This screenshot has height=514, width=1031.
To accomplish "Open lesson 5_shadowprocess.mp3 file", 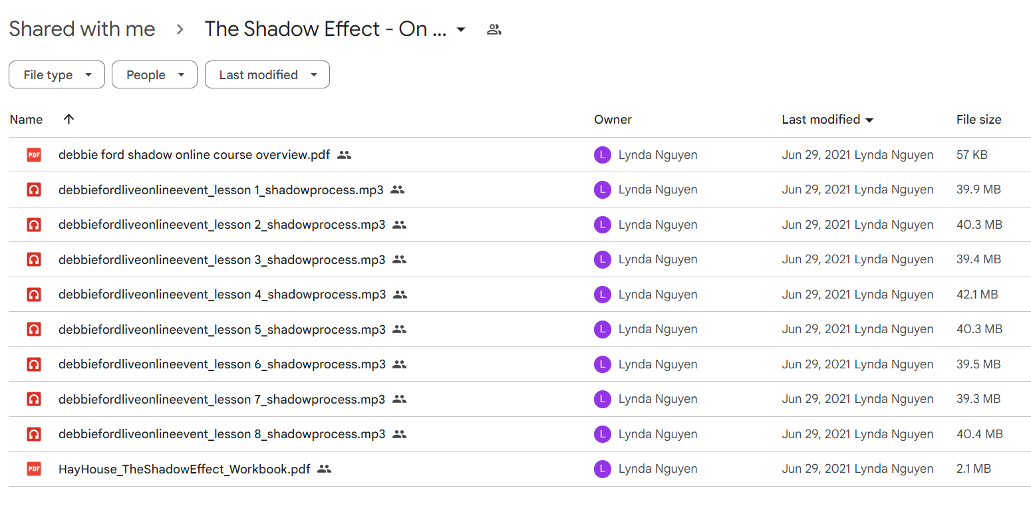I will [x=221, y=329].
